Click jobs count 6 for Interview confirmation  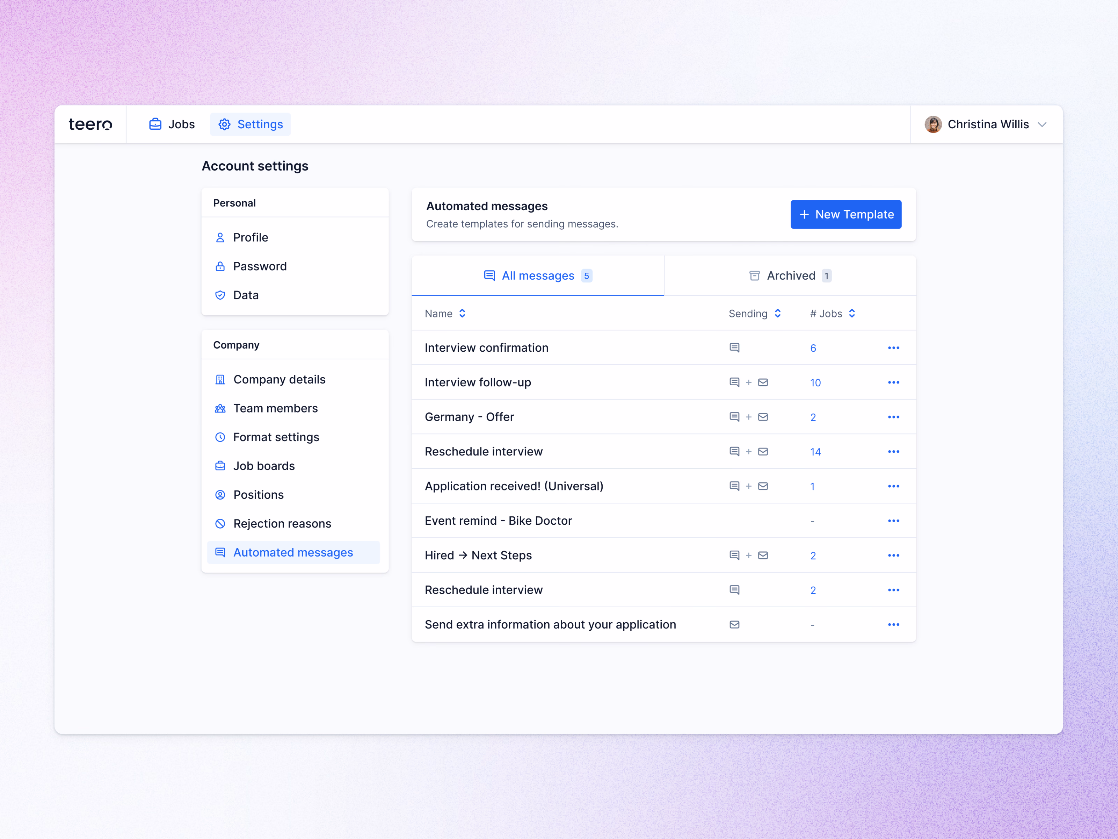click(x=813, y=349)
